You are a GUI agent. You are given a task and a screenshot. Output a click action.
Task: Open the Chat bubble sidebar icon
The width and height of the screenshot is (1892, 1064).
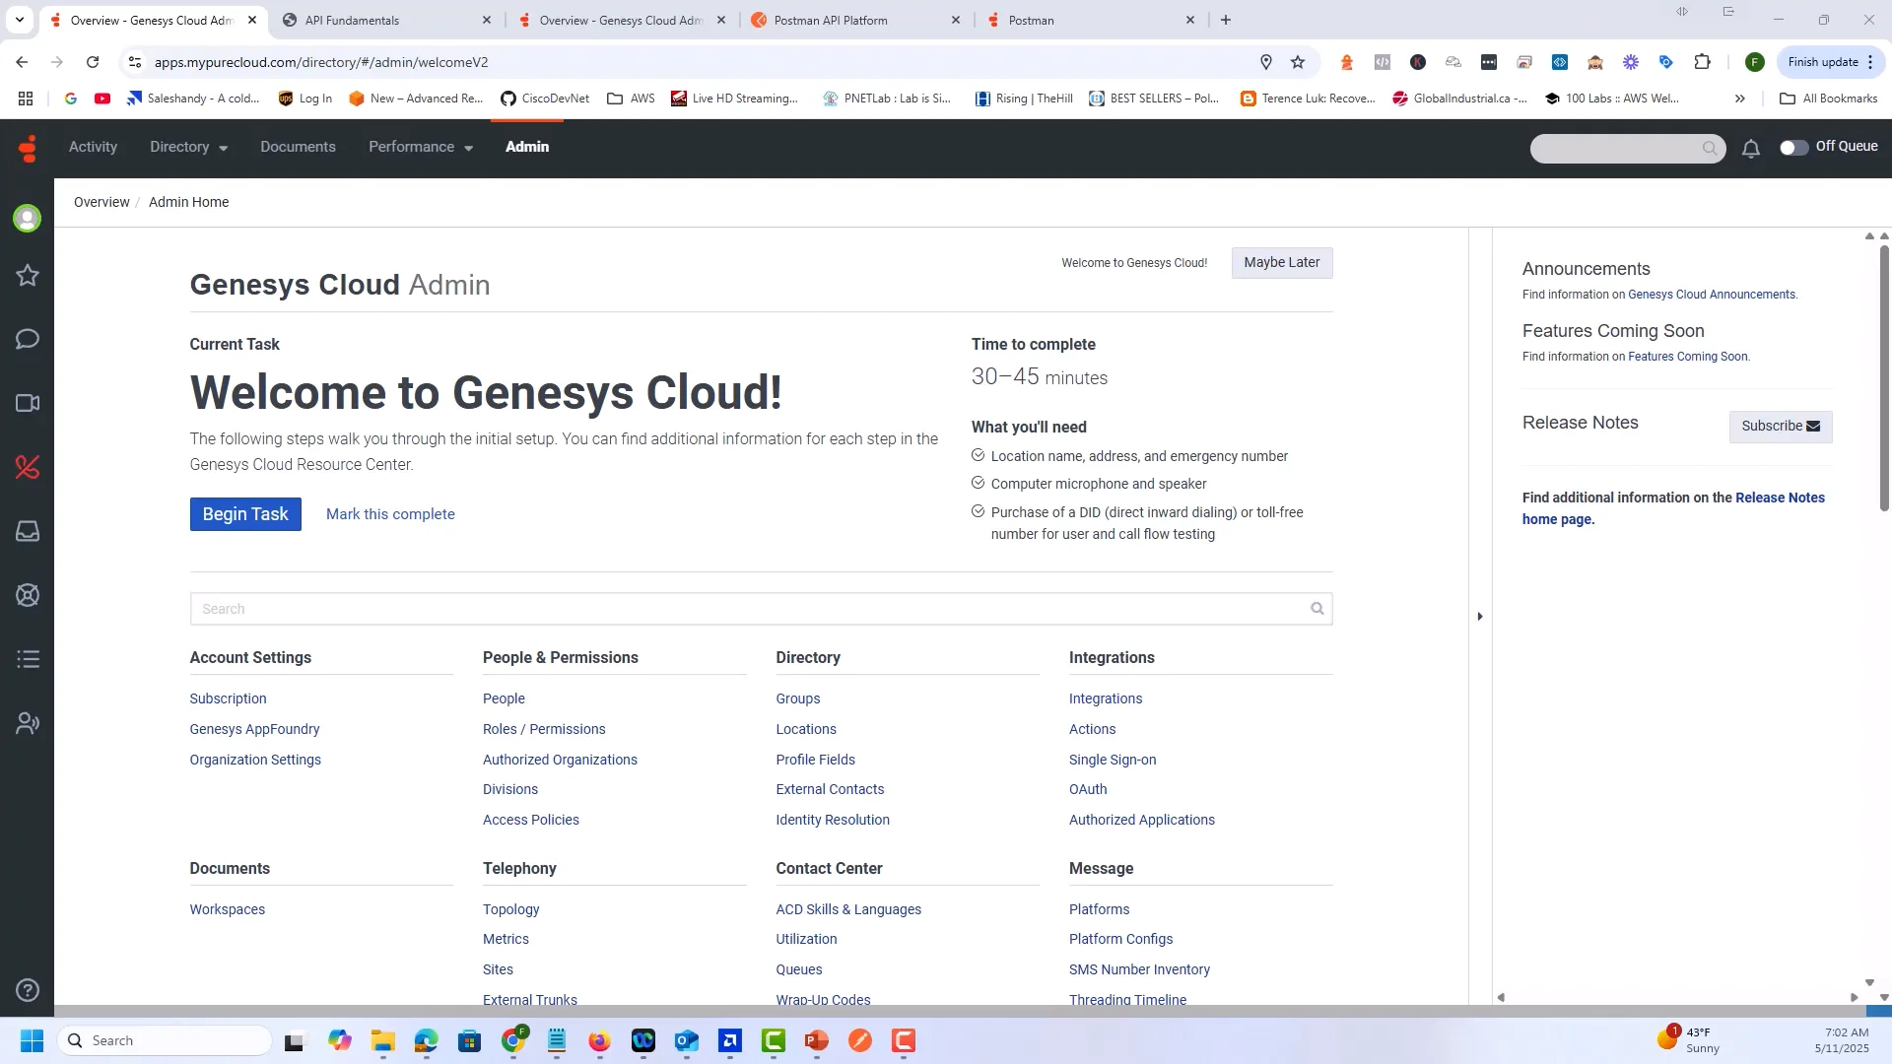click(28, 340)
